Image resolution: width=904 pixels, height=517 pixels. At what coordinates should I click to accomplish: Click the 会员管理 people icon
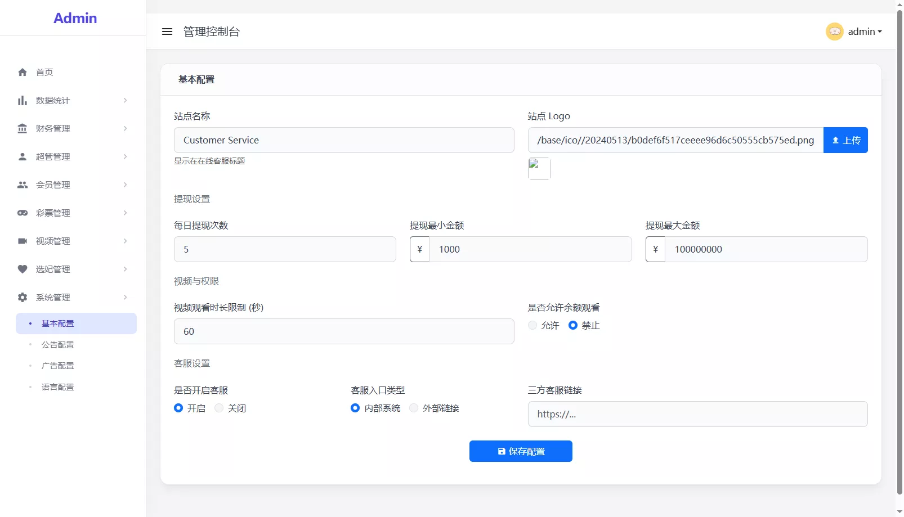23,185
